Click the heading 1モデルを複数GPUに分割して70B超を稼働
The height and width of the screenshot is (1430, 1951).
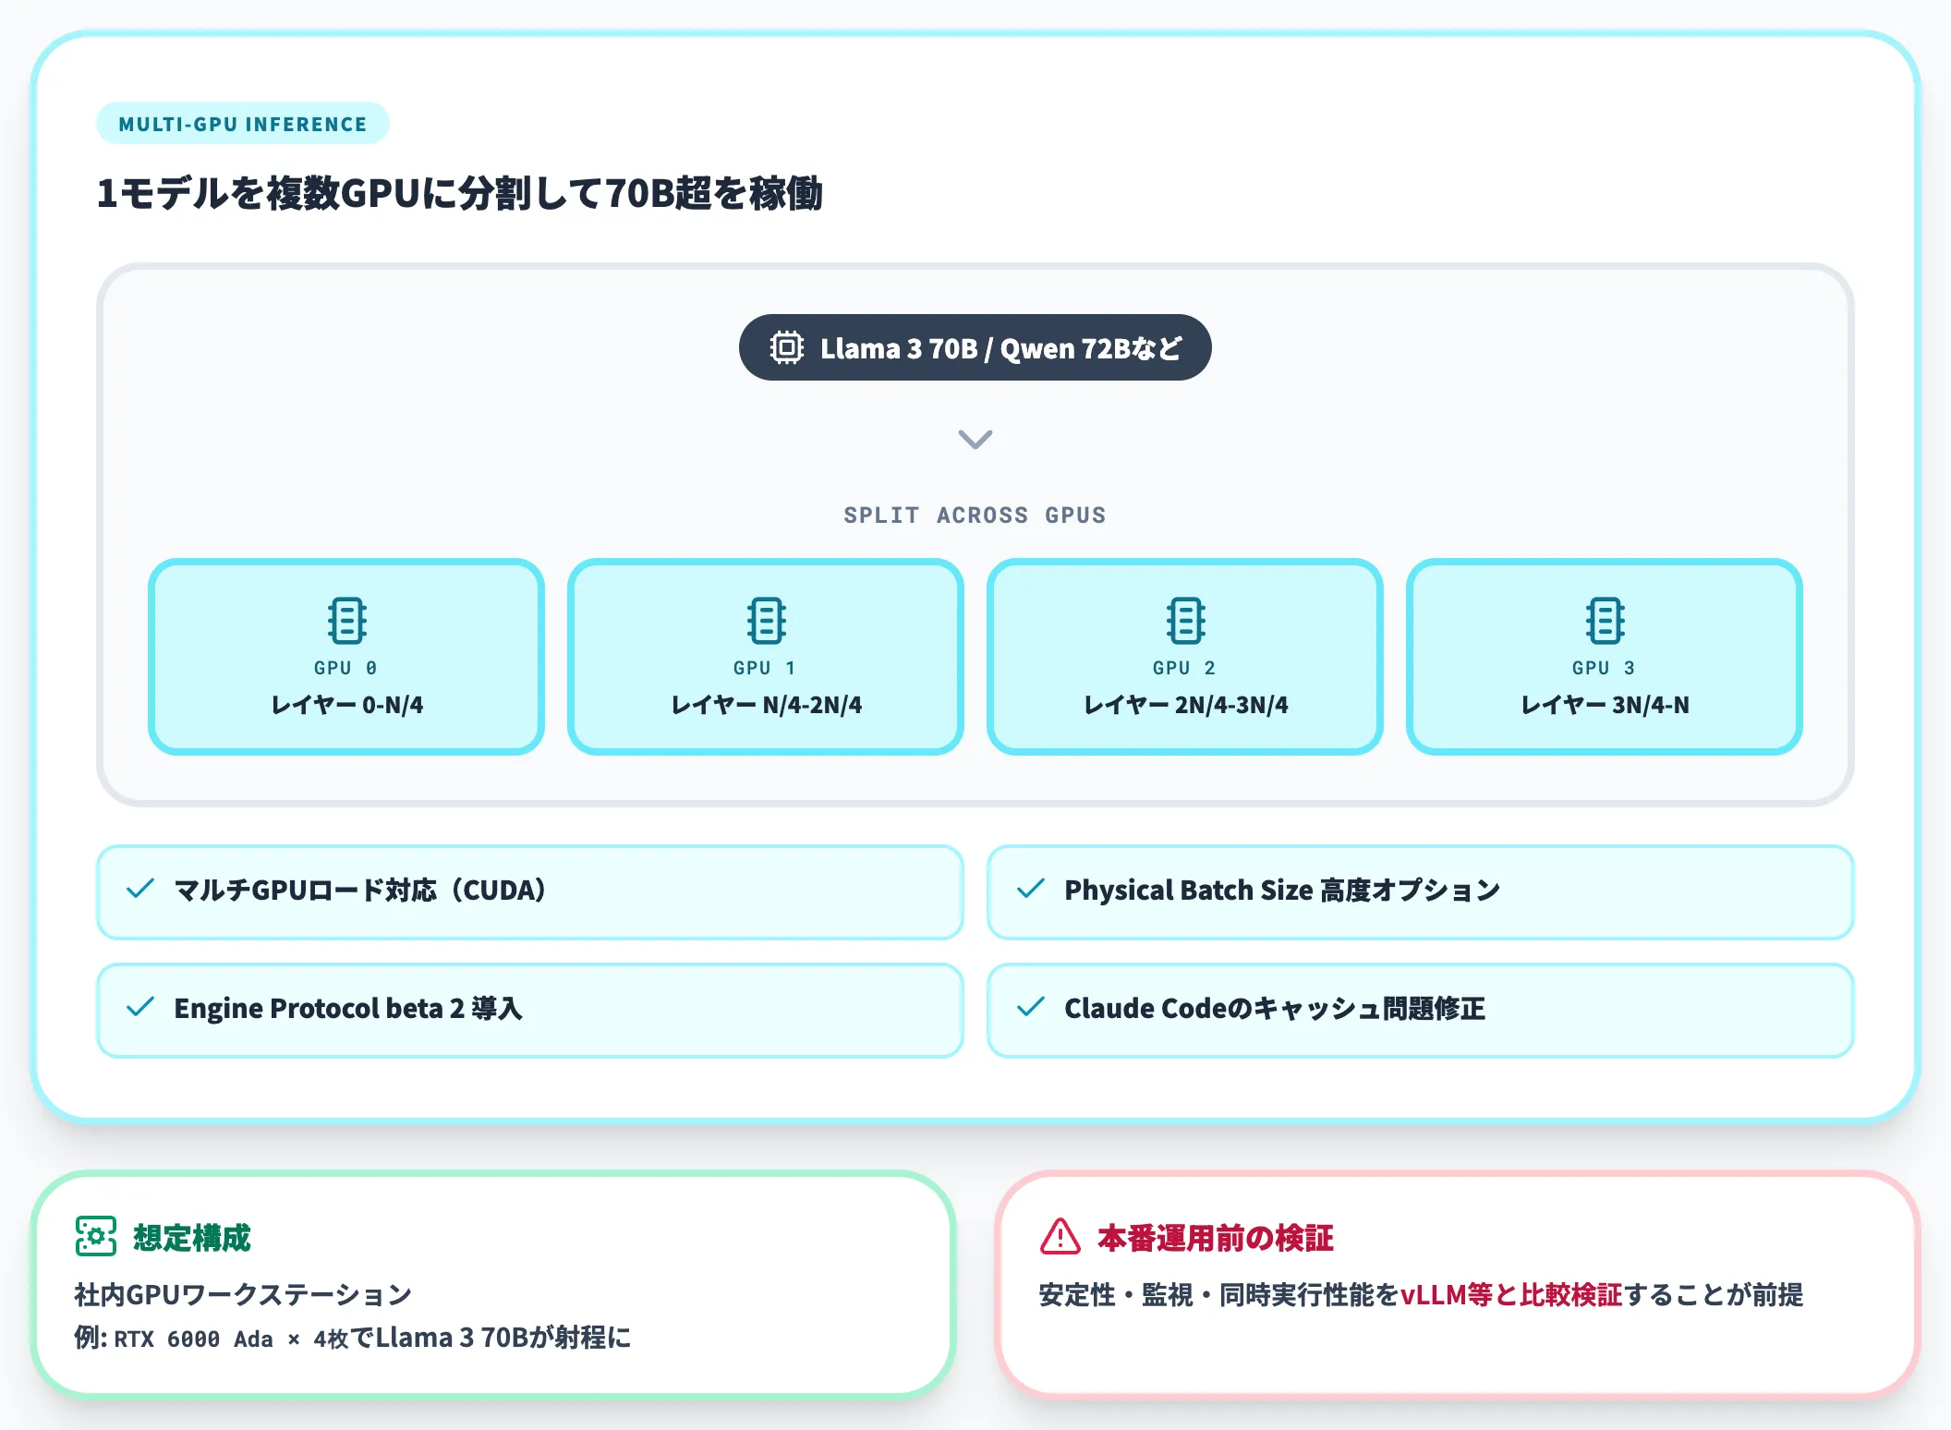[x=459, y=193]
